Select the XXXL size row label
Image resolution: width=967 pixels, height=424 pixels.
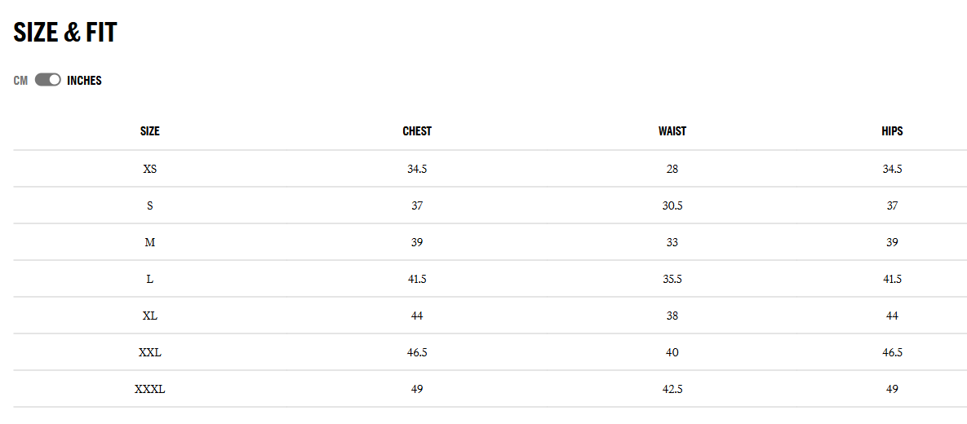[x=150, y=389]
